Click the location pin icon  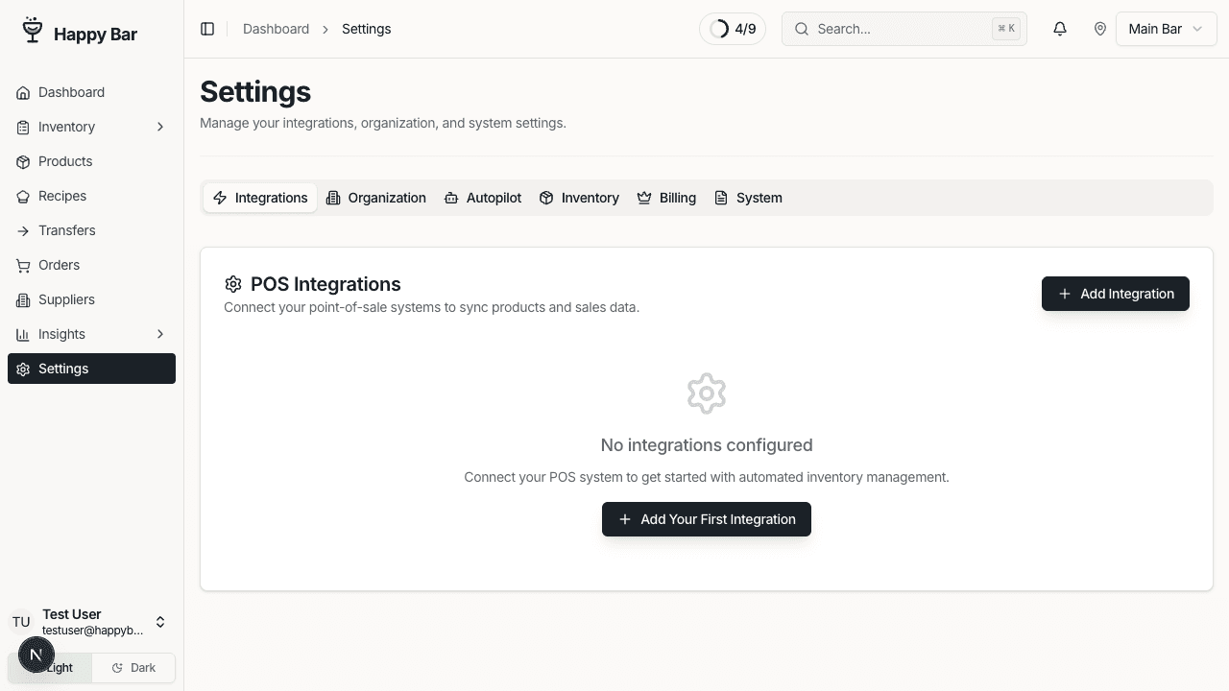coord(1100,29)
